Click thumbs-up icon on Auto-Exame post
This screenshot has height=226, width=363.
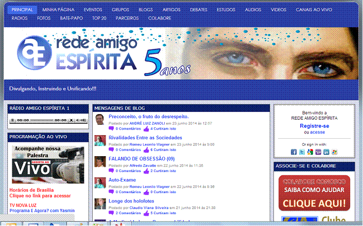[x=146, y=192]
